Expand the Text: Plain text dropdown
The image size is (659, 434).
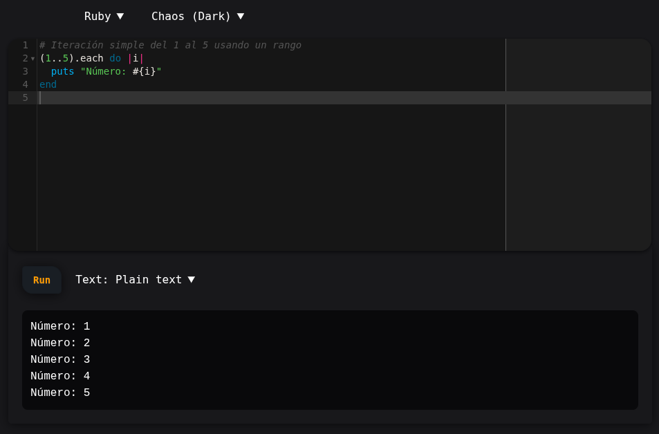coord(135,279)
